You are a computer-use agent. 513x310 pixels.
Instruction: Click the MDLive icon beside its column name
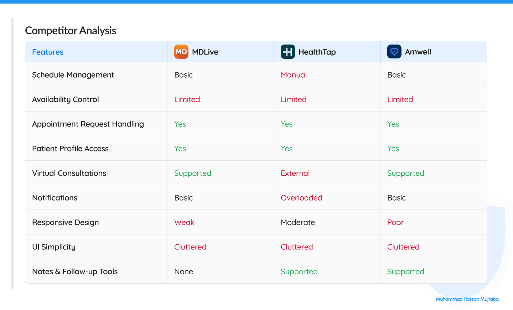[181, 52]
